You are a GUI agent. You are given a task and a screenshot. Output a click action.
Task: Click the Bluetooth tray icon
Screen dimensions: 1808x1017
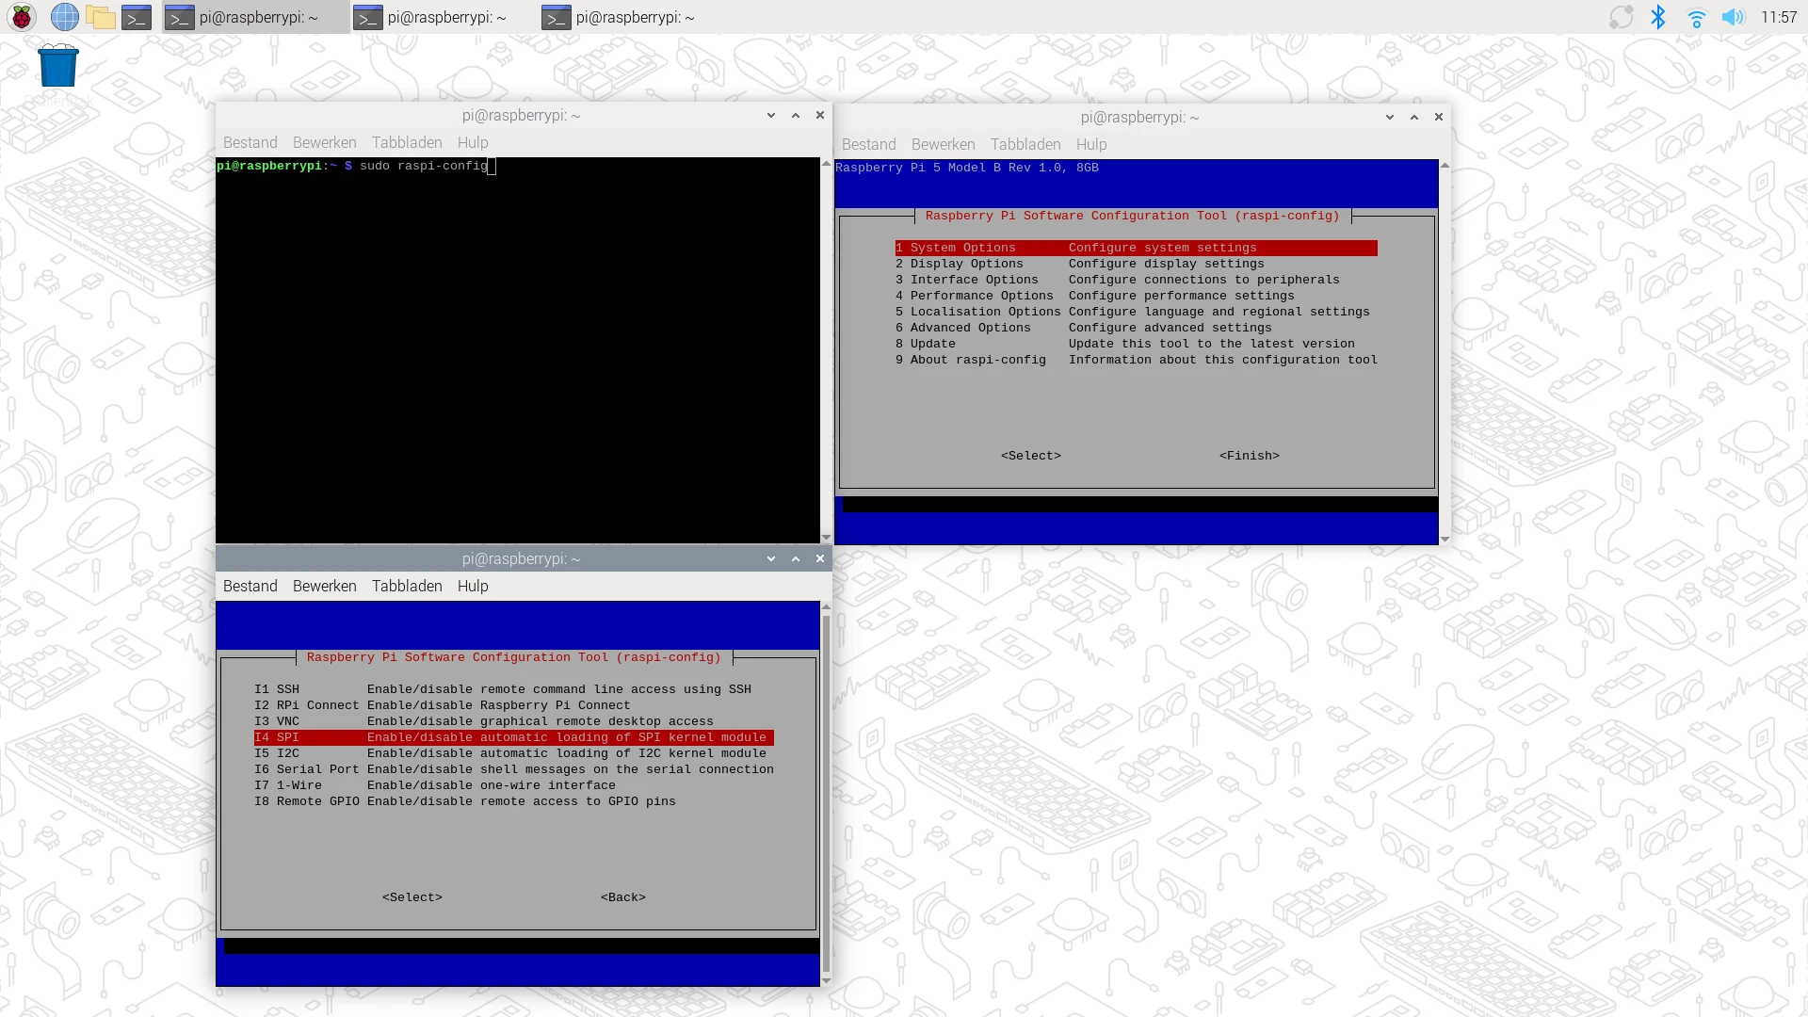click(x=1658, y=17)
